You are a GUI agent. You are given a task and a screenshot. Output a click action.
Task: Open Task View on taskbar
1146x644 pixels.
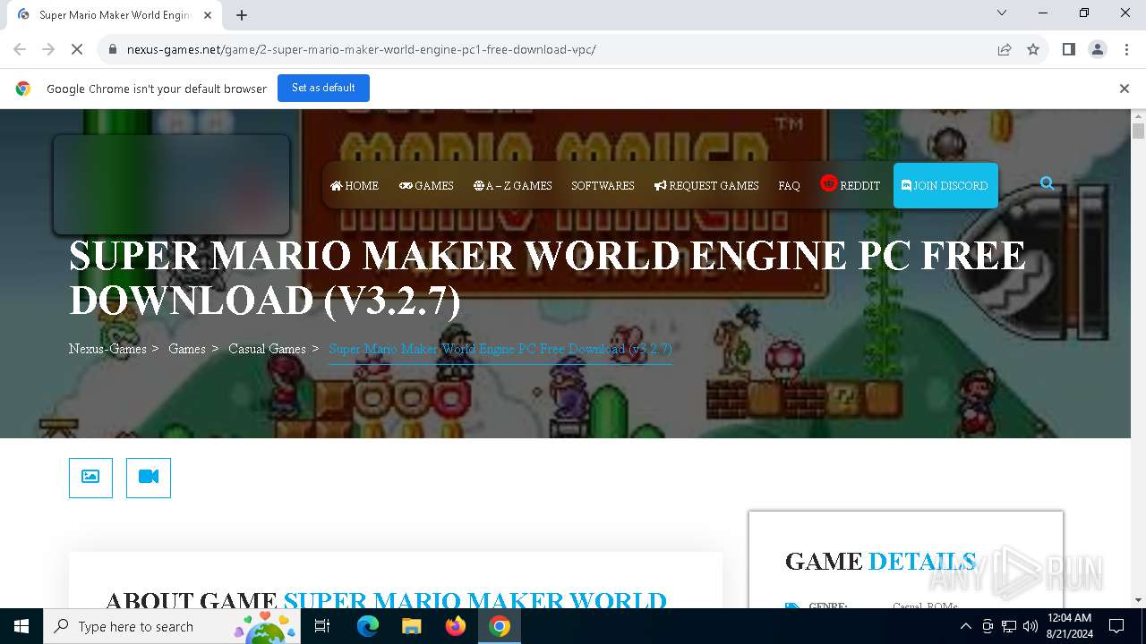pos(322,626)
